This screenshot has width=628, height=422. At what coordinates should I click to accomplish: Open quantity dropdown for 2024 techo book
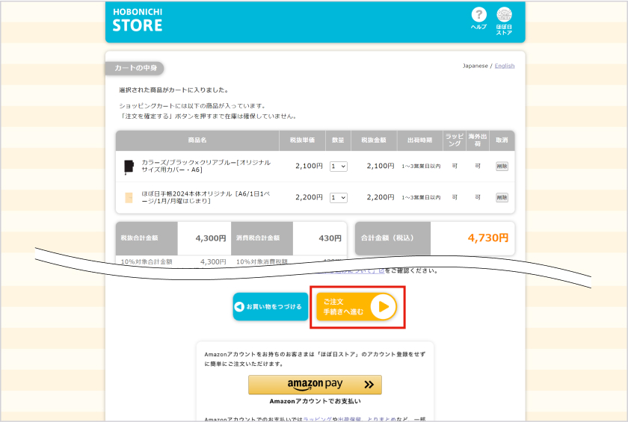pyautogui.click(x=339, y=197)
